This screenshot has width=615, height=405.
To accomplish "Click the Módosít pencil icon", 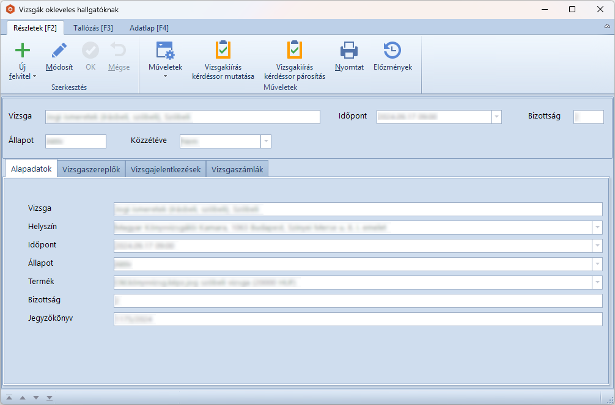I will pos(59,51).
